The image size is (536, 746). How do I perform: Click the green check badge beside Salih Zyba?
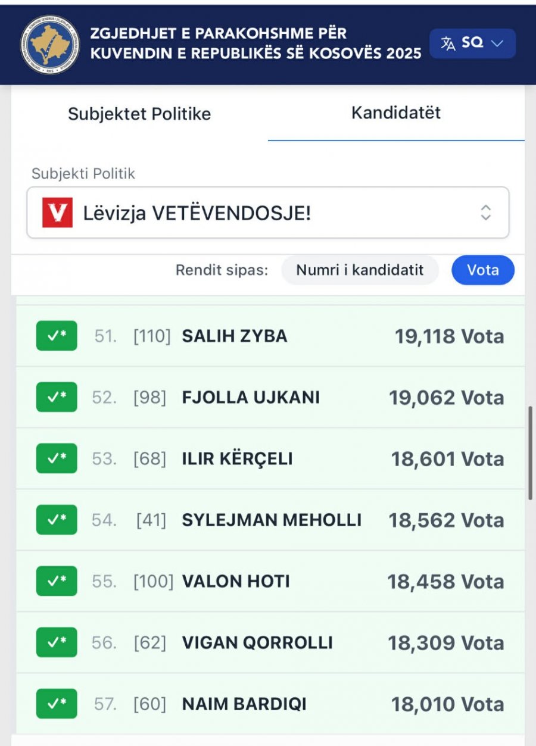(x=57, y=336)
